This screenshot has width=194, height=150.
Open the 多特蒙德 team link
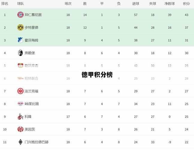[31, 27]
